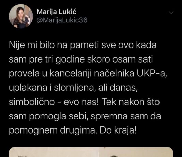Open Marija Lukić's profile picture

tap(21, 16)
